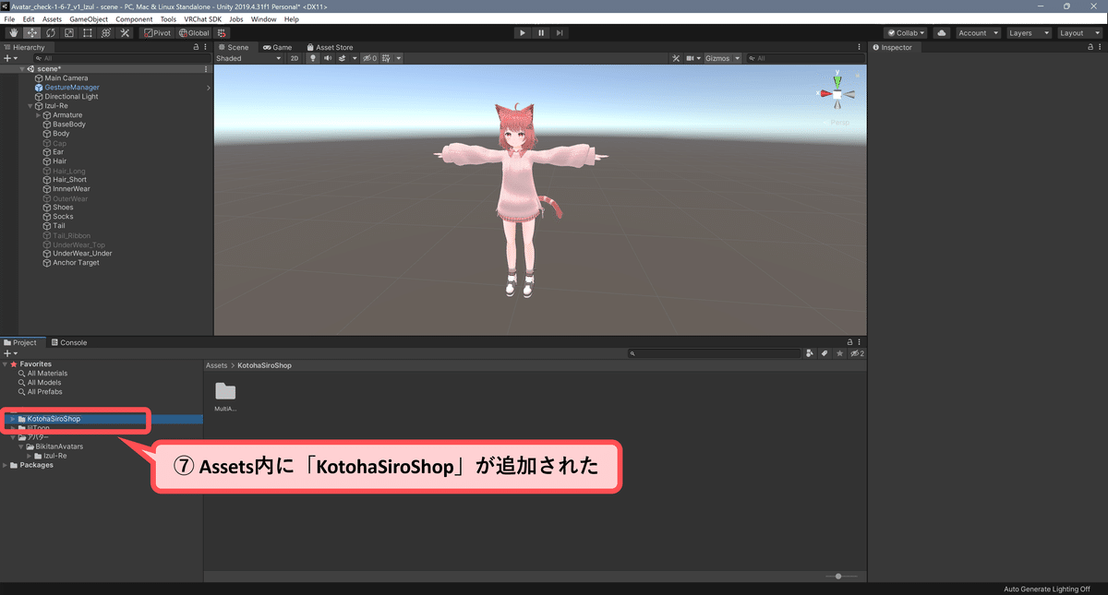
Task: Expand KotohaSiroShop folder in tree
Action: [x=11, y=420]
